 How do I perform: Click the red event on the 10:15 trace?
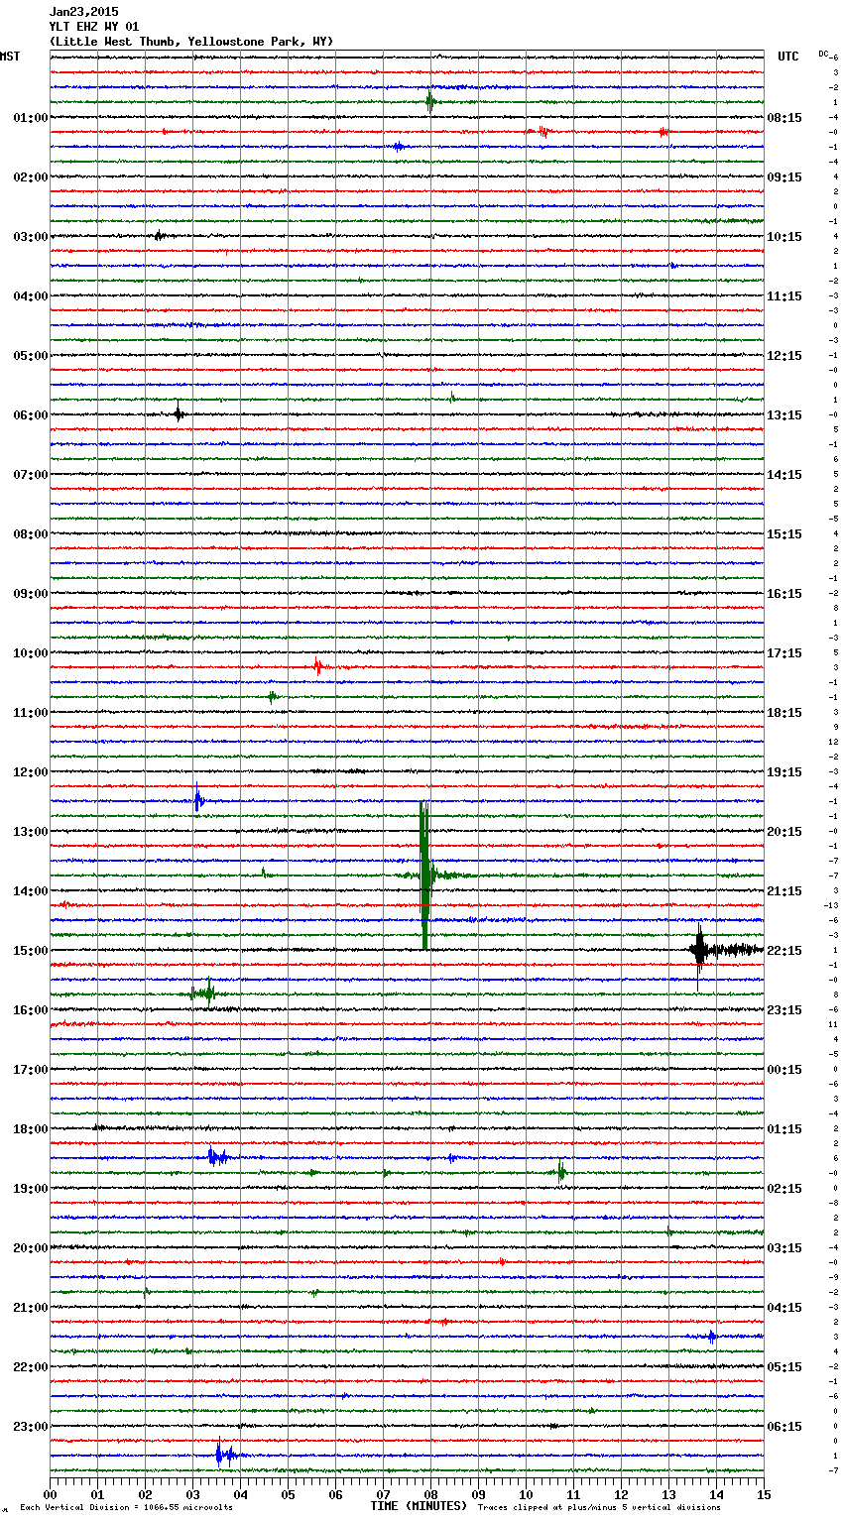click(318, 666)
